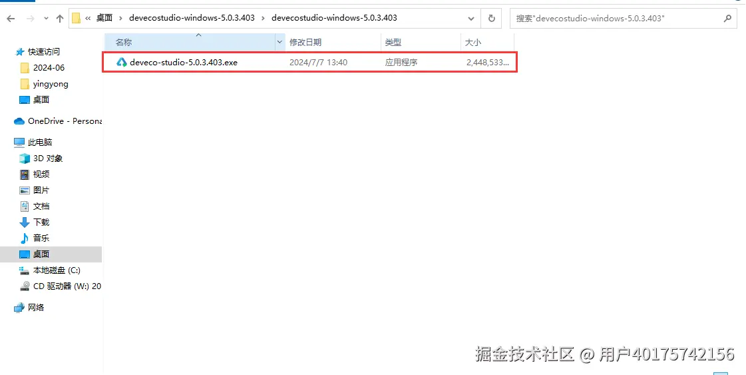Go back to previous folder
The height and width of the screenshot is (375, 746).
(11, 19)
